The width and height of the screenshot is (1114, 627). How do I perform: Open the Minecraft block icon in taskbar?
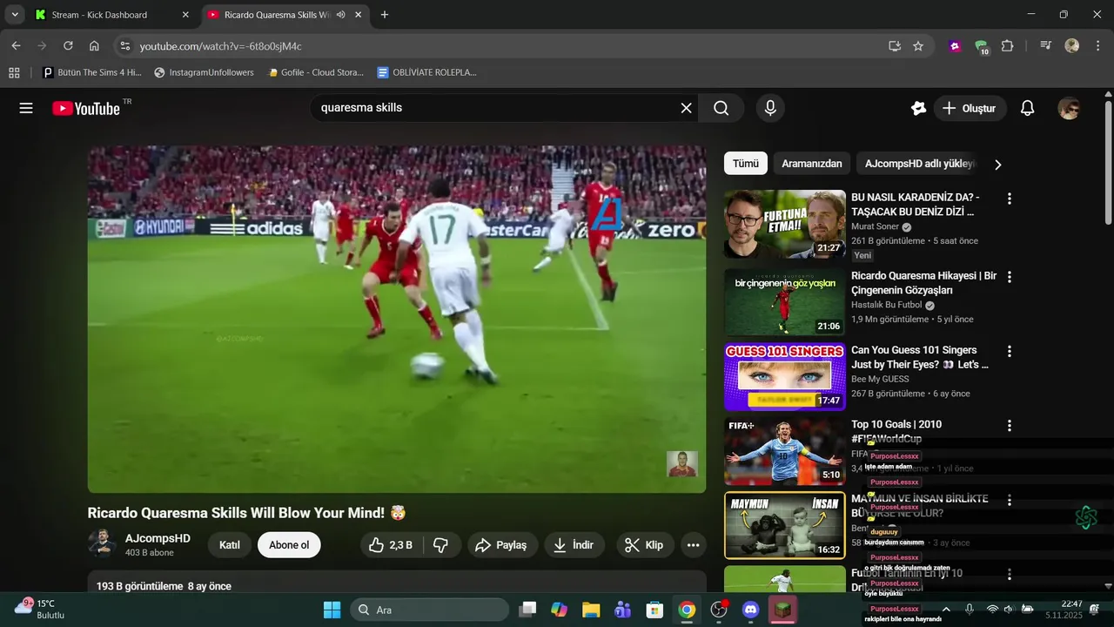pyautogui.click(x=783, y=610)
